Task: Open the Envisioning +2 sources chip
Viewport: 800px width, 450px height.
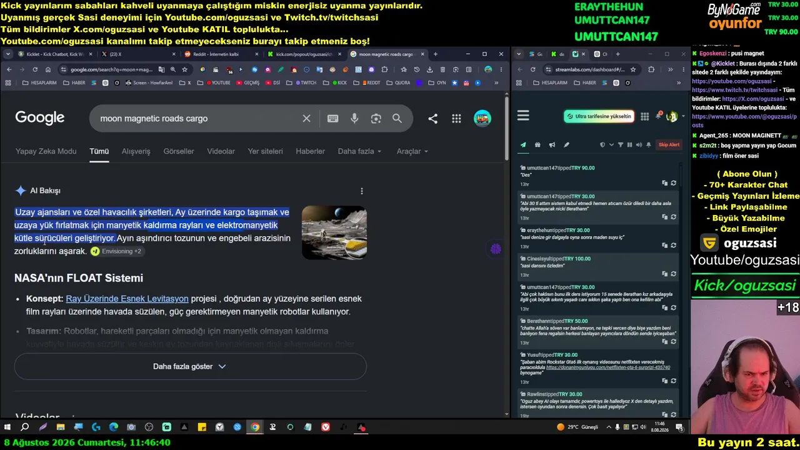Action: 116,251
